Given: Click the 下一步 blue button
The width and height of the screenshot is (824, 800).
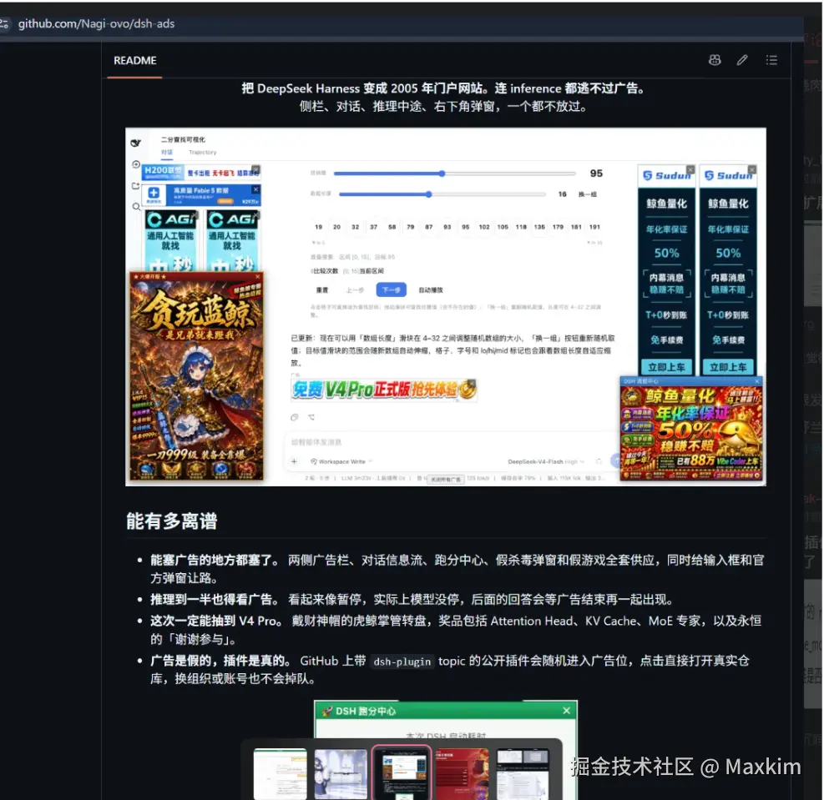Looking at the screenshot, I should coord(391,289).
